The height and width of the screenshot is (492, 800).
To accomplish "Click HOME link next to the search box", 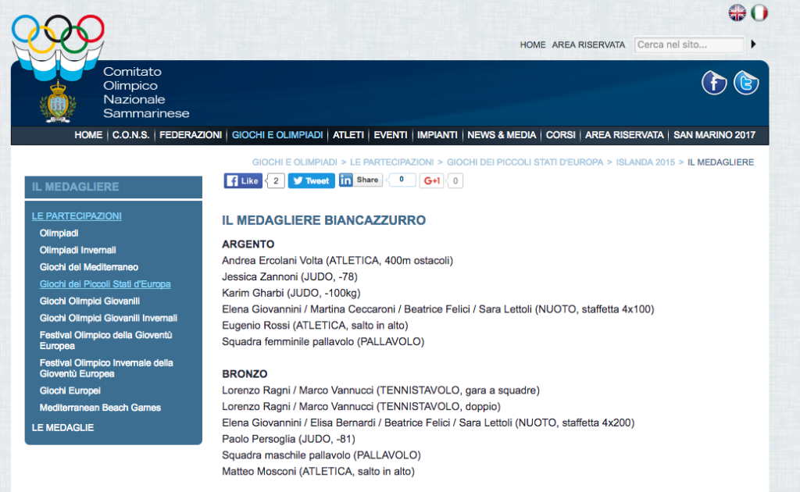I will point(533,45).
